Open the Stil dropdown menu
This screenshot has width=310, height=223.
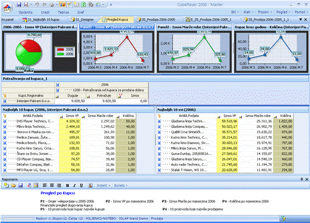click(x=235, y=12)
